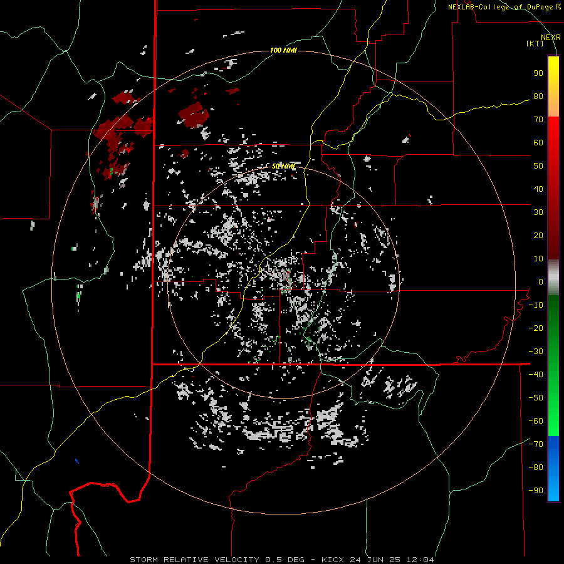This screenshot has height=564, width=564.
Task: Click the -10 scale label
Action: pyautogui.click(x=536, y=305)
